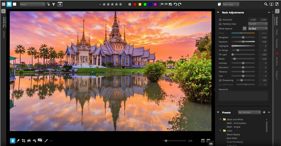This screenshot has width=281, height=146.
Task: Apply the Bluer Skies preset
Action: click(232, 138)
